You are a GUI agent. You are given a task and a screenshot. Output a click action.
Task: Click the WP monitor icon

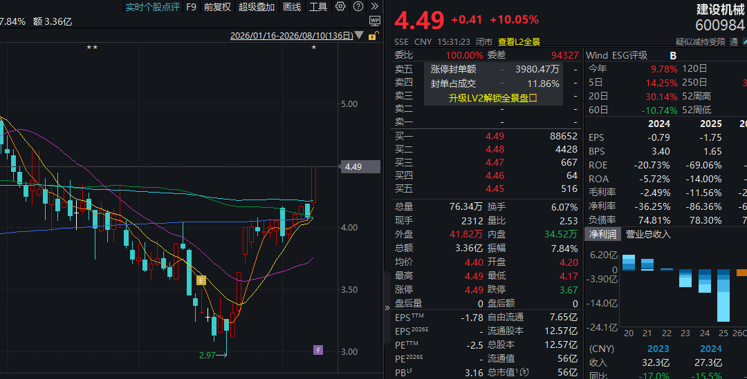(375, 21)
